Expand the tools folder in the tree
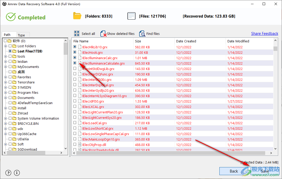The height and width of the screenshot is (179, 282). 6,56
